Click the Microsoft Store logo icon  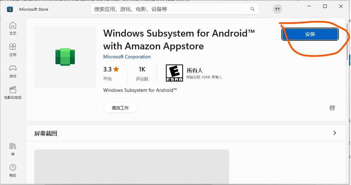10,9
